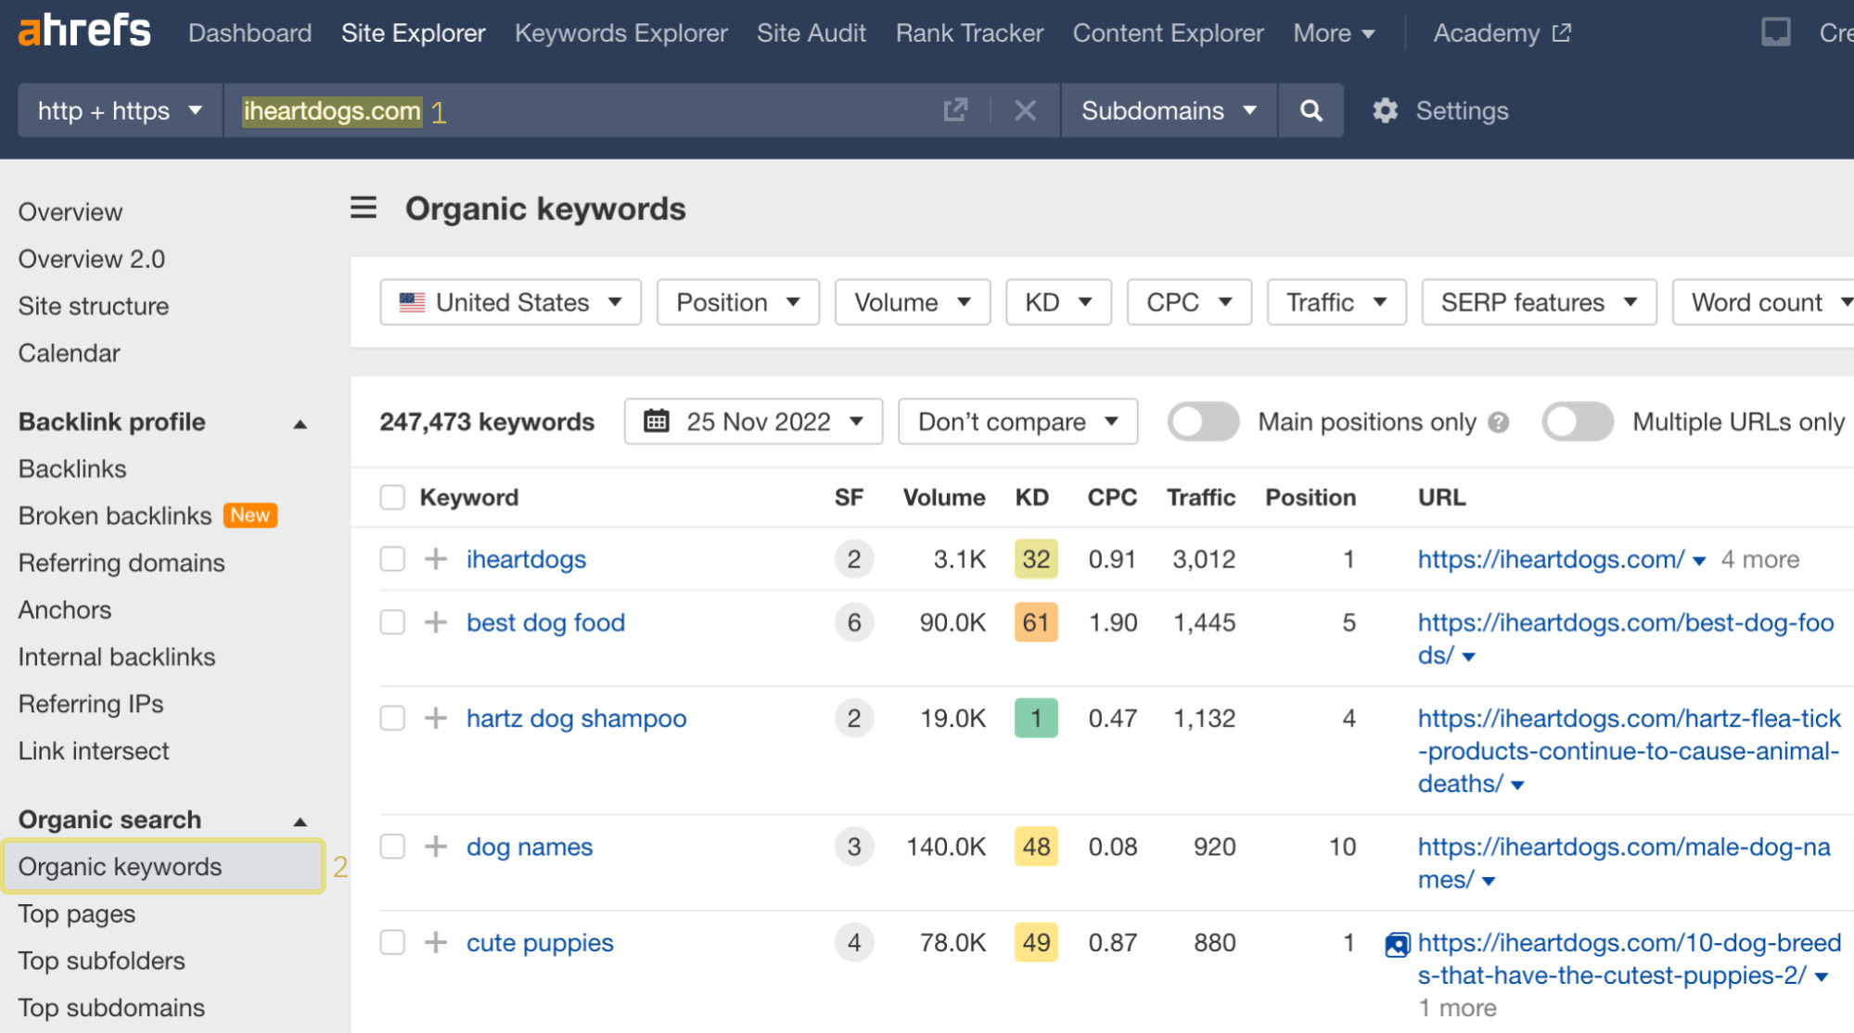
Task: Select the Volume filter dropdown
Action: click(910, 303)
